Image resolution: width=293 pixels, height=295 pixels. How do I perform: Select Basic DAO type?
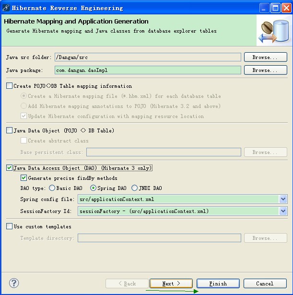pyautogui.click(x=52, y=188)
